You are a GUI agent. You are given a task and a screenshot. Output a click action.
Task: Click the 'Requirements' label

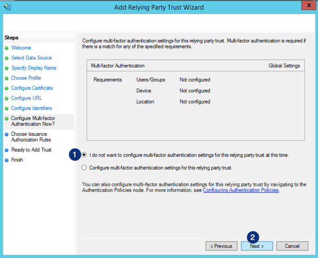(x=108, y=80)
